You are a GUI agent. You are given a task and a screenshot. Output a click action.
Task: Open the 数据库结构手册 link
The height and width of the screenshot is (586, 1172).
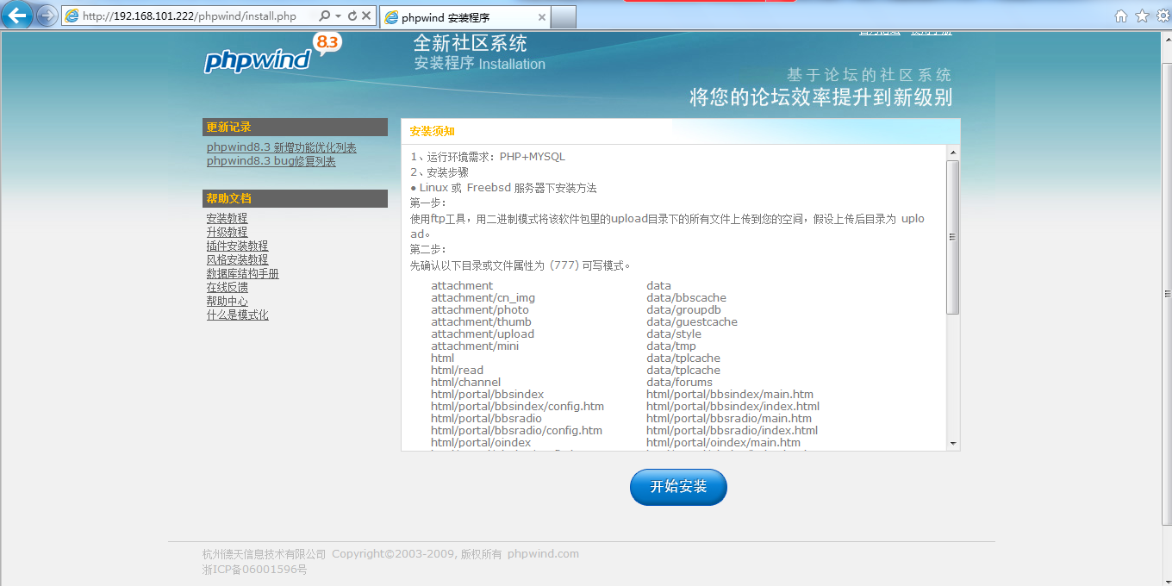coord(242,273)
